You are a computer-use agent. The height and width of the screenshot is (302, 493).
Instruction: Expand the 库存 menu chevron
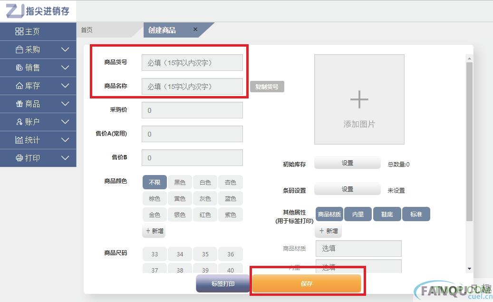65,86
